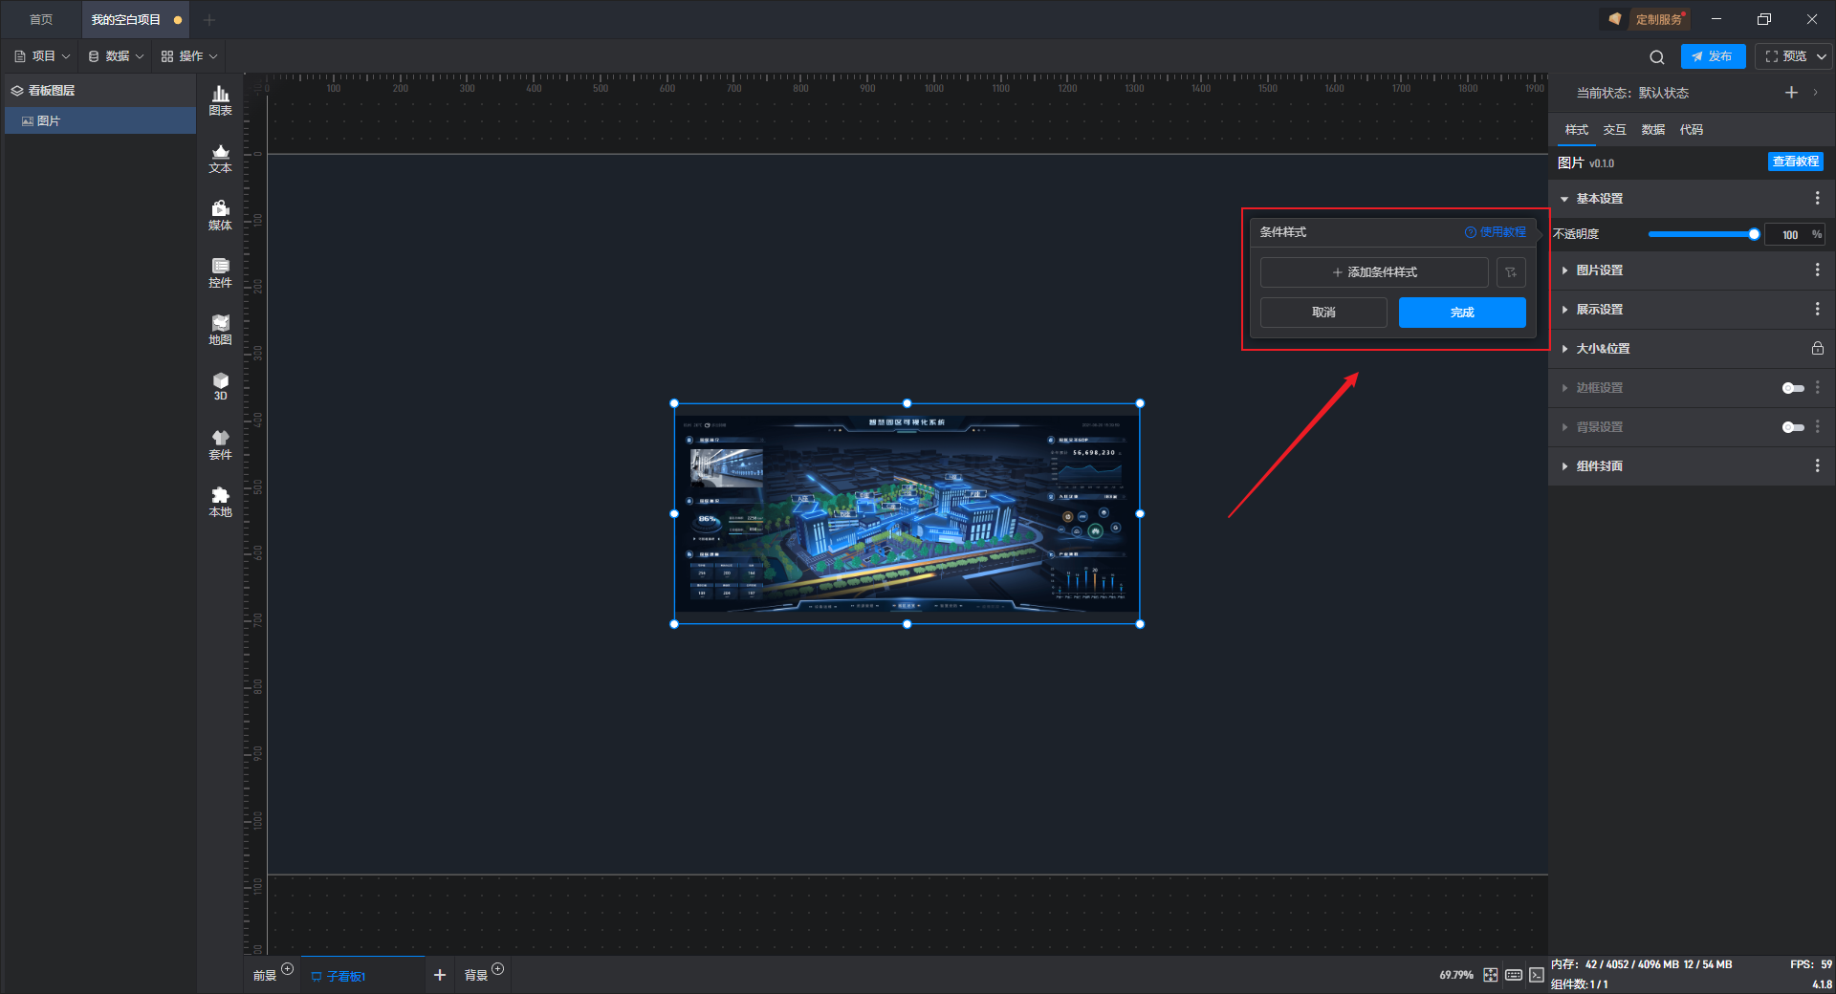Open the 项目 project dropdown menu

[43, 56]
